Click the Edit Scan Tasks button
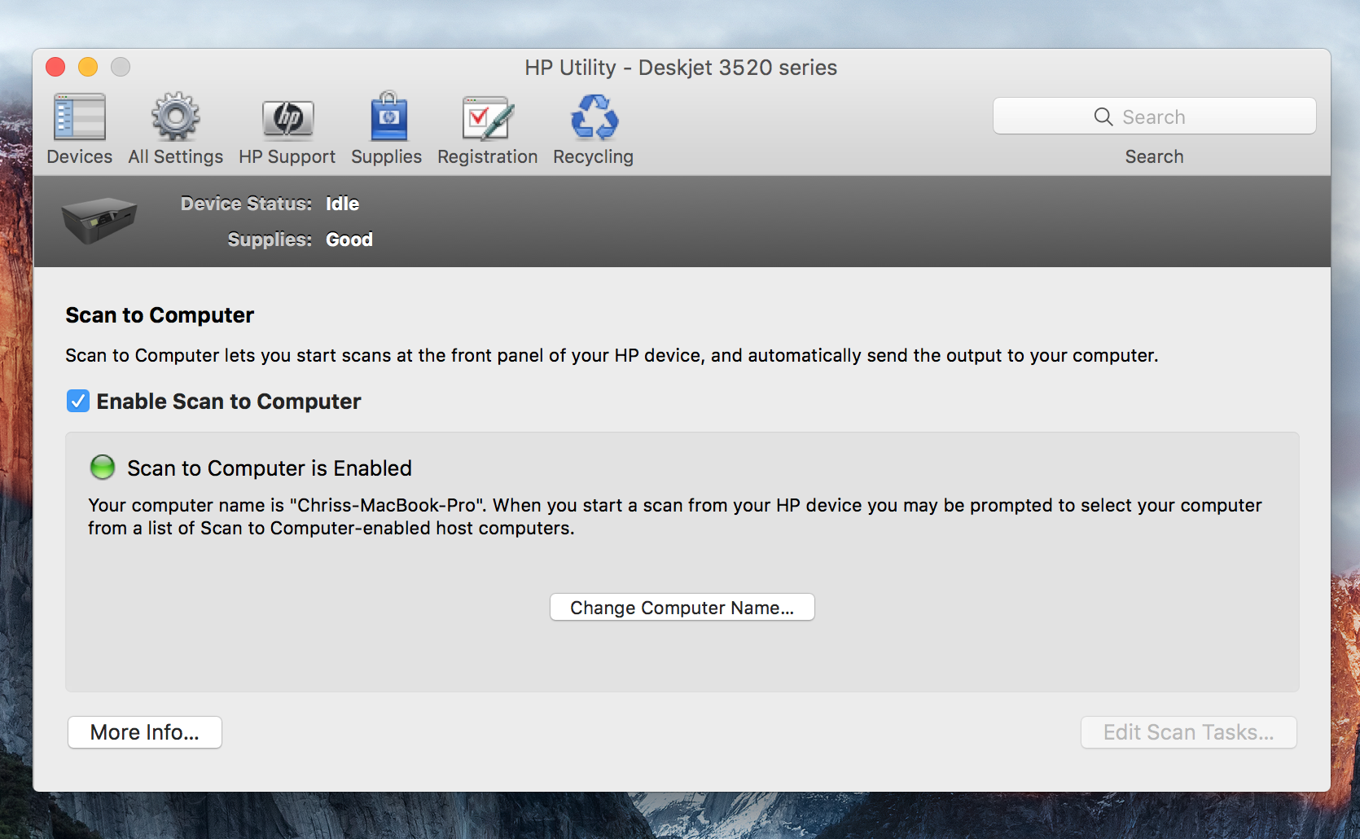This screenshot has height=839, width=1360. [x=1188, y=731]
